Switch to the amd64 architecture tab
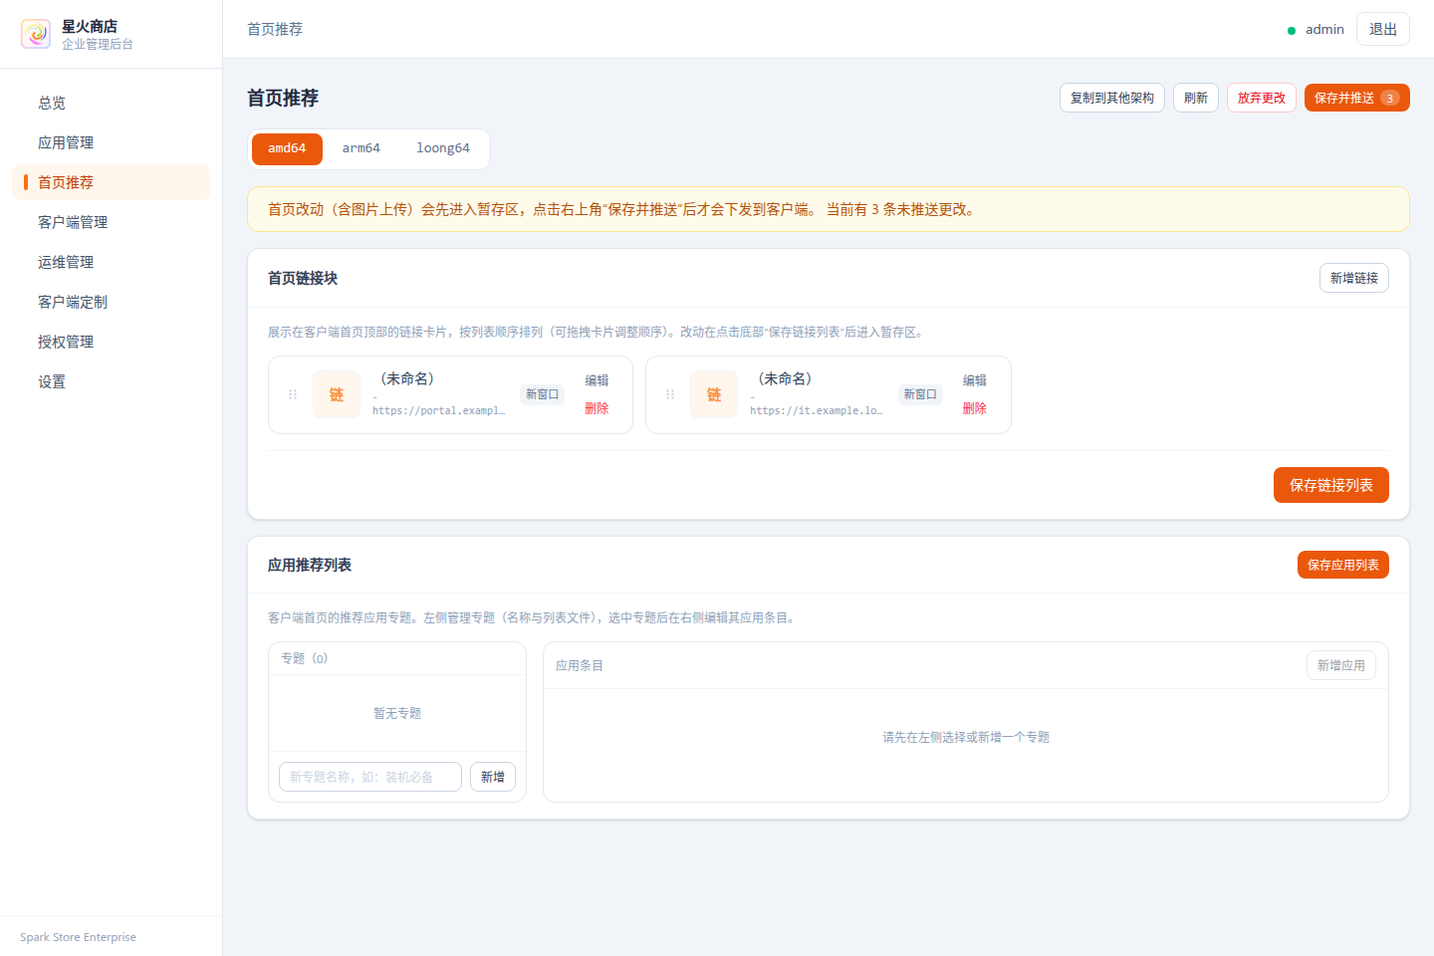Viewport: 1434px width, 956px height. point(287,148)
